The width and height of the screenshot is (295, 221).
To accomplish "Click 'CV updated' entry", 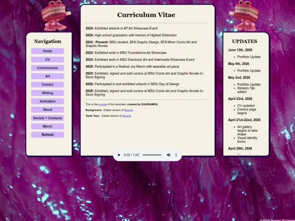I will tap(246, 106).
